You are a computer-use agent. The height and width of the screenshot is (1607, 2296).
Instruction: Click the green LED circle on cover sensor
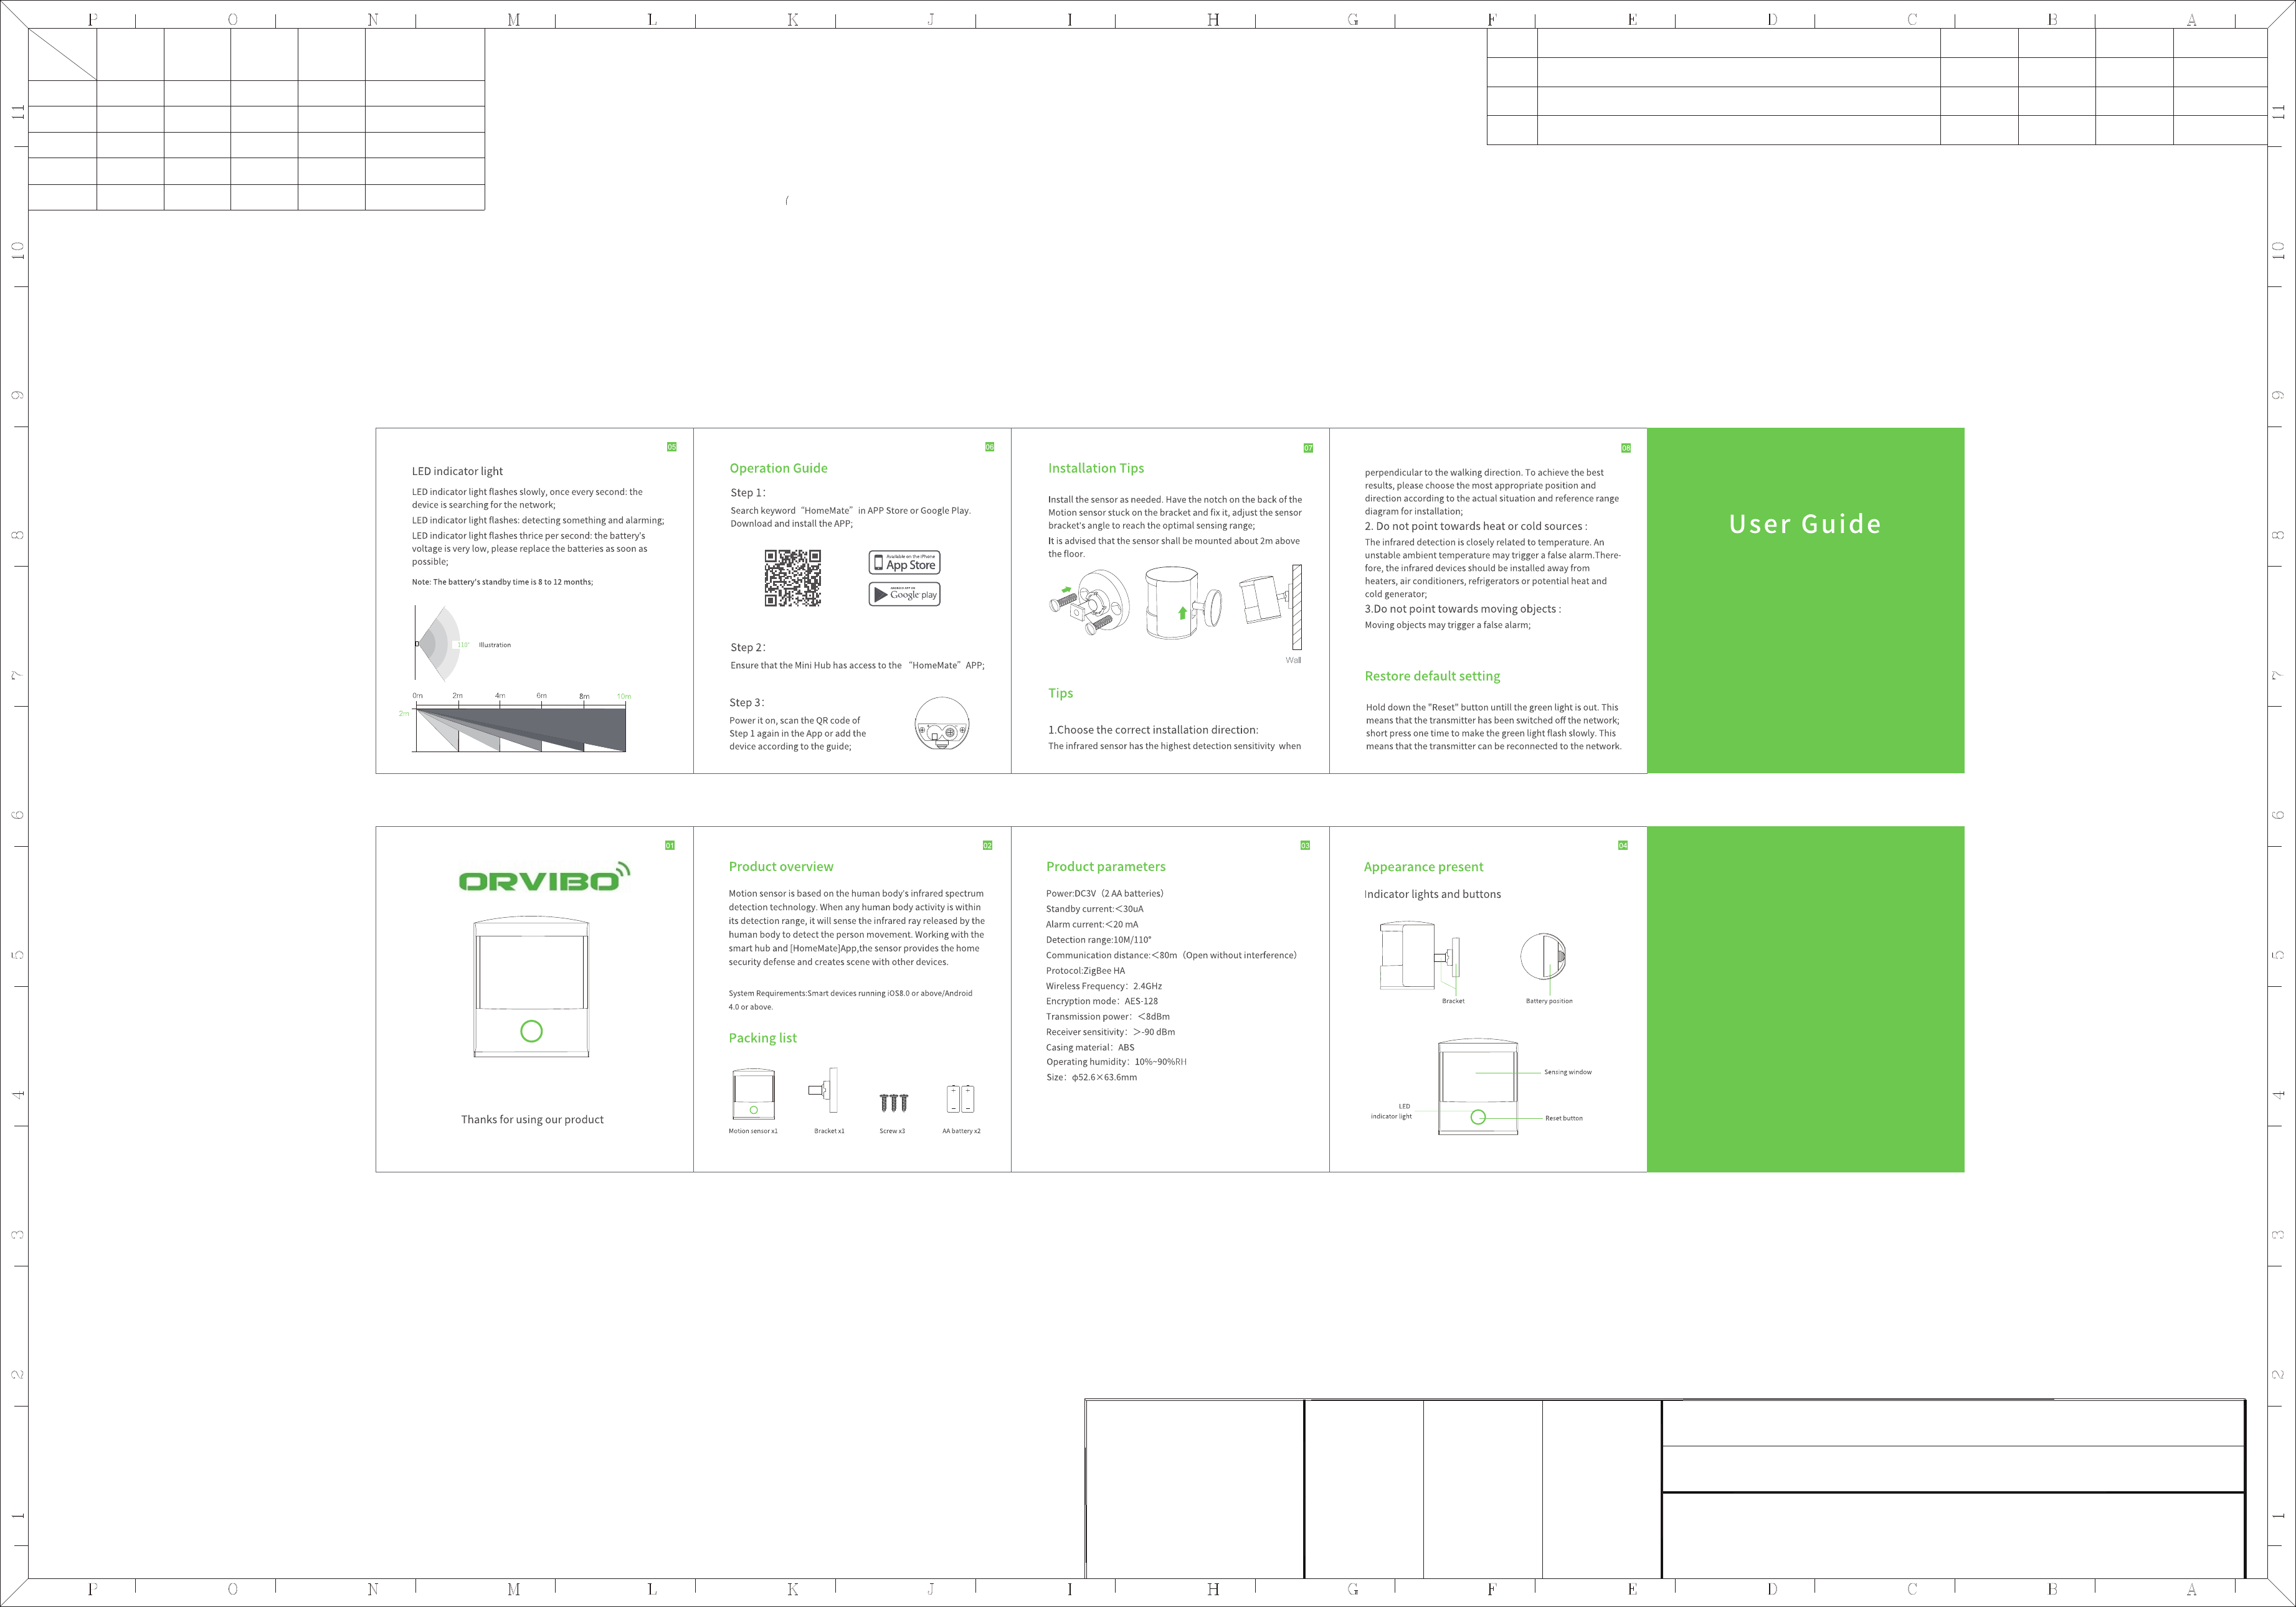[531, 1031]
